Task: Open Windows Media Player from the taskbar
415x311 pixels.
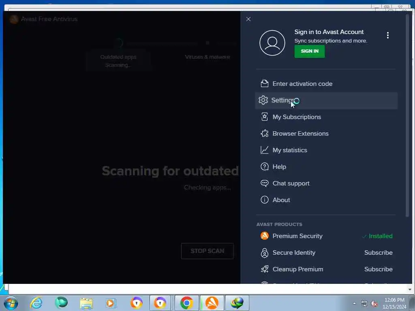Action: 110,303
